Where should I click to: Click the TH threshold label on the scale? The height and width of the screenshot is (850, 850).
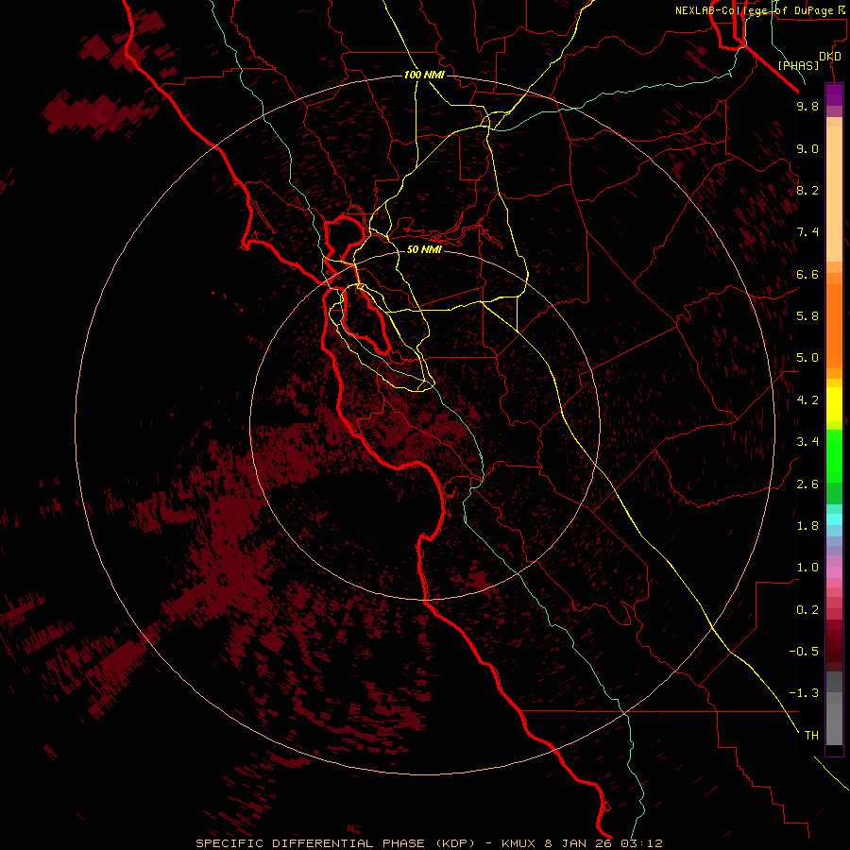811,736
